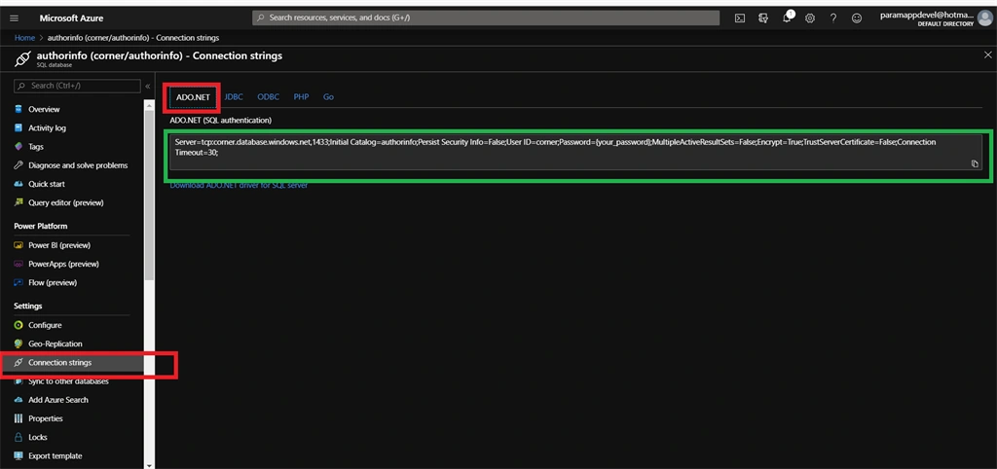This screenshot has height=469, width=997.
Task: Click the PowerApps (preview) icon
Action: click(18, 264)
